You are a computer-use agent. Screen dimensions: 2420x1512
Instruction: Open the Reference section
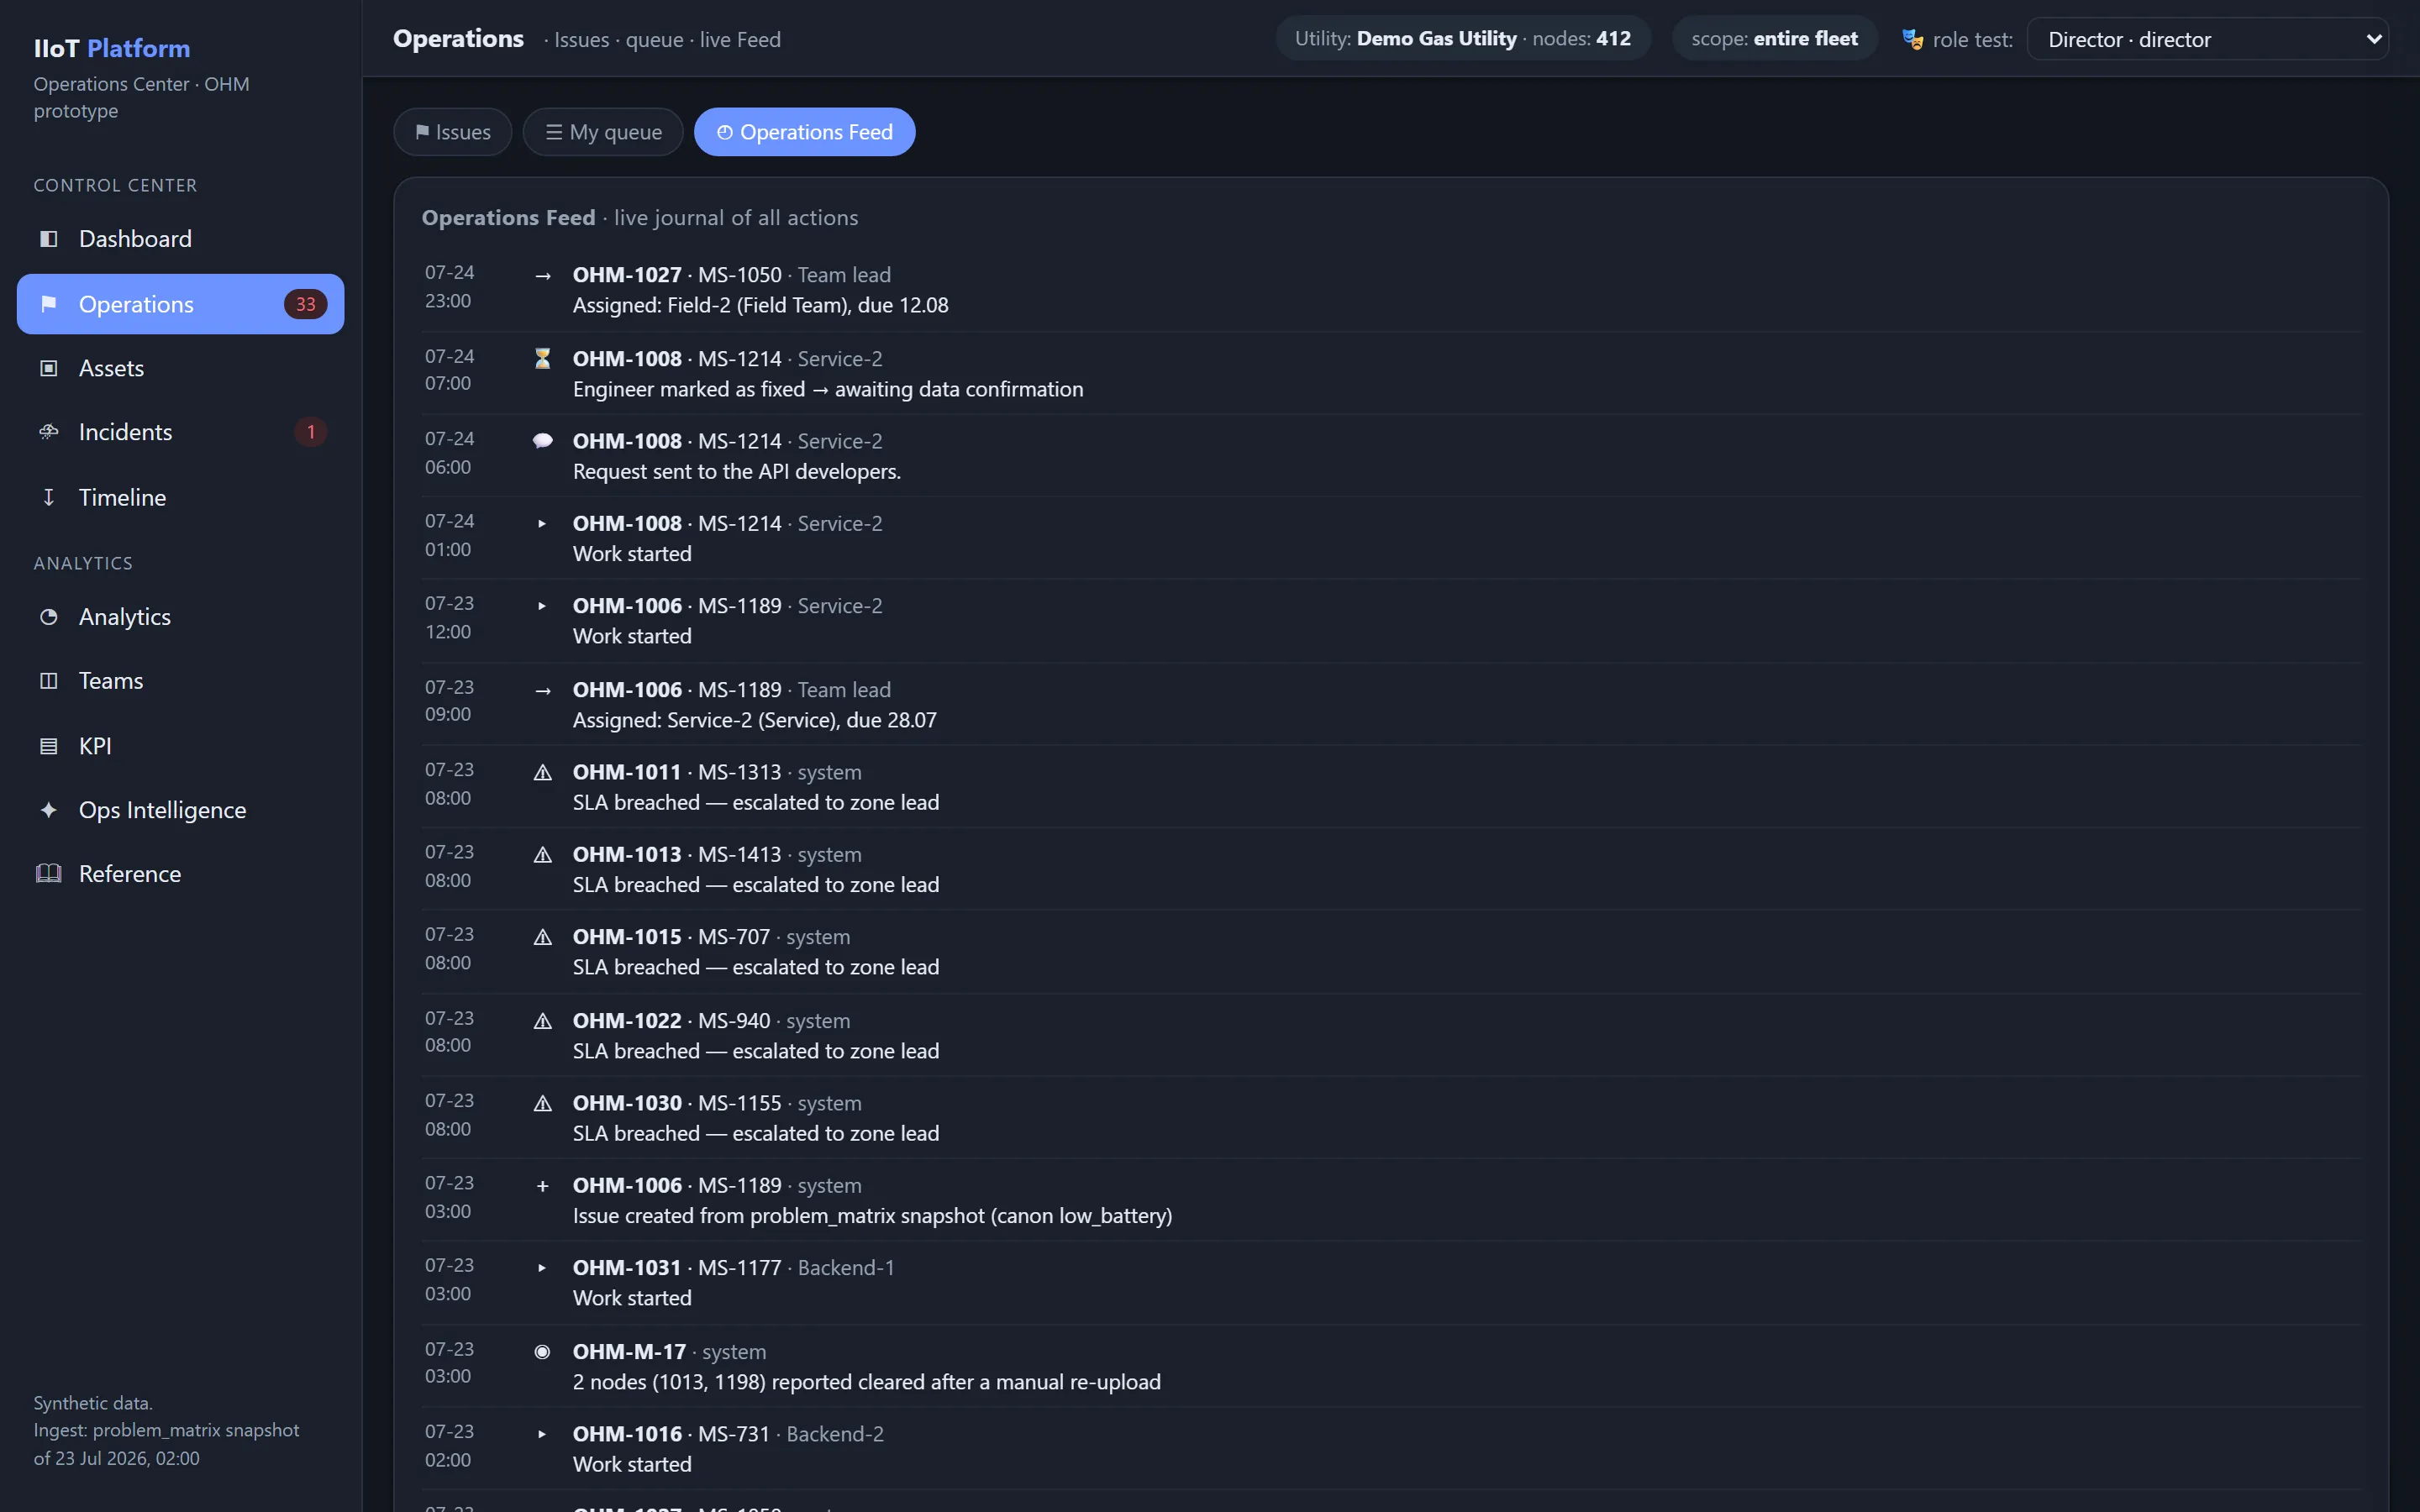[180, 874]
